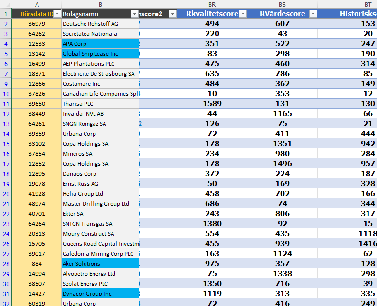Select row 28 header
Viewport: 377px width, 306px height.
pyautogui.click(x=6, y=264)
